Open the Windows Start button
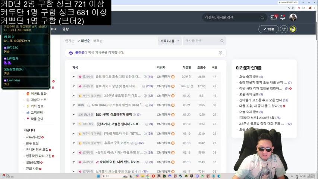318x179 pixels. pos(98,176)
